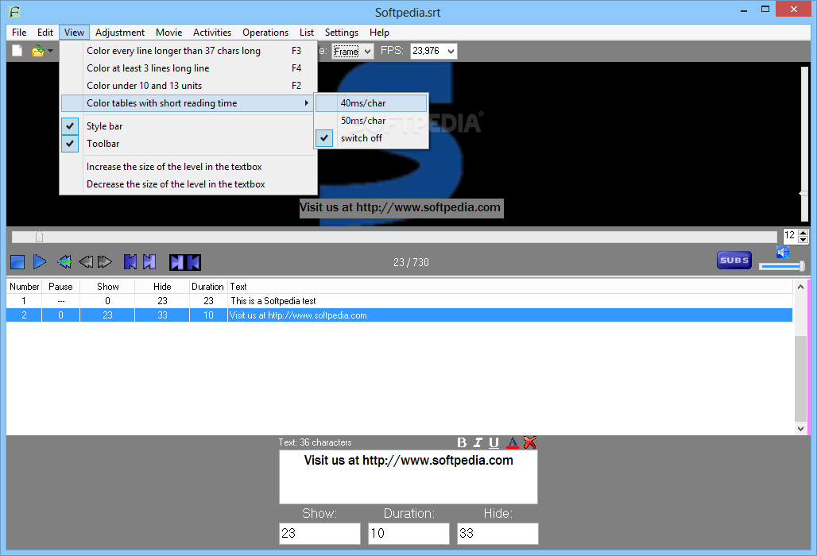Click the second blue subtitle-jump icon
The height and width of the screenshot is (556, 817).
tap(149, 262)
